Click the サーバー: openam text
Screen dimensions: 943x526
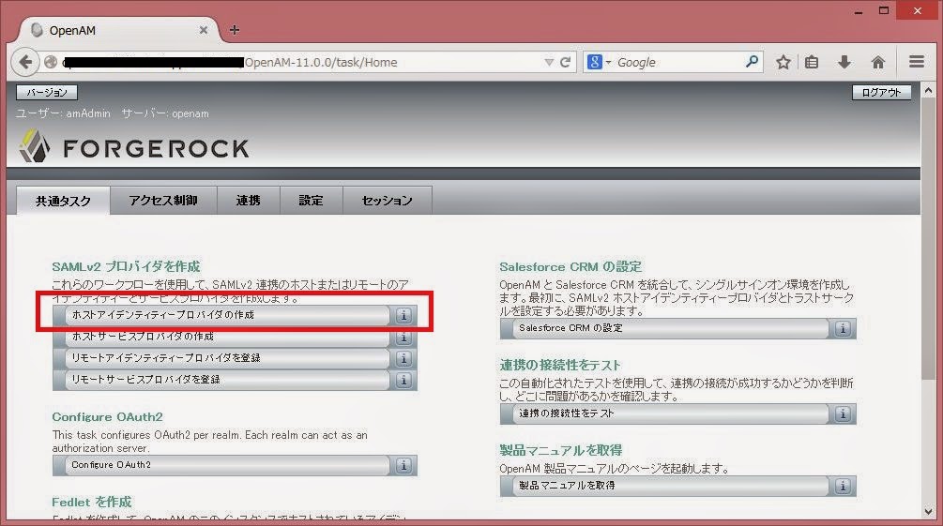[x=165, y=113]
